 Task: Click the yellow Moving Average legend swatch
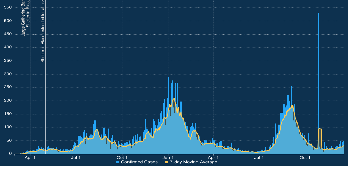[167, 162]
